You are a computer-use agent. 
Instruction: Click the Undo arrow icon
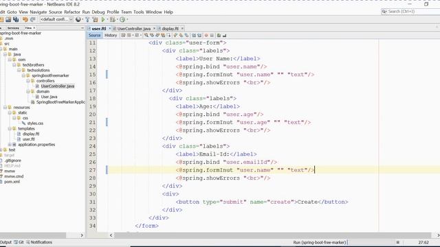pos(25,19)
